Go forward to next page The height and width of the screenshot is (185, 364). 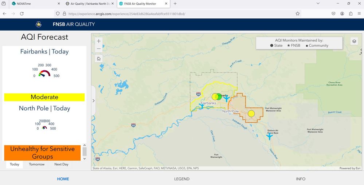(13, 14)
